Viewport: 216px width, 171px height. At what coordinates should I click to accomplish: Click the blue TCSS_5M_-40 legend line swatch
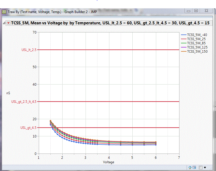(184, 35)
